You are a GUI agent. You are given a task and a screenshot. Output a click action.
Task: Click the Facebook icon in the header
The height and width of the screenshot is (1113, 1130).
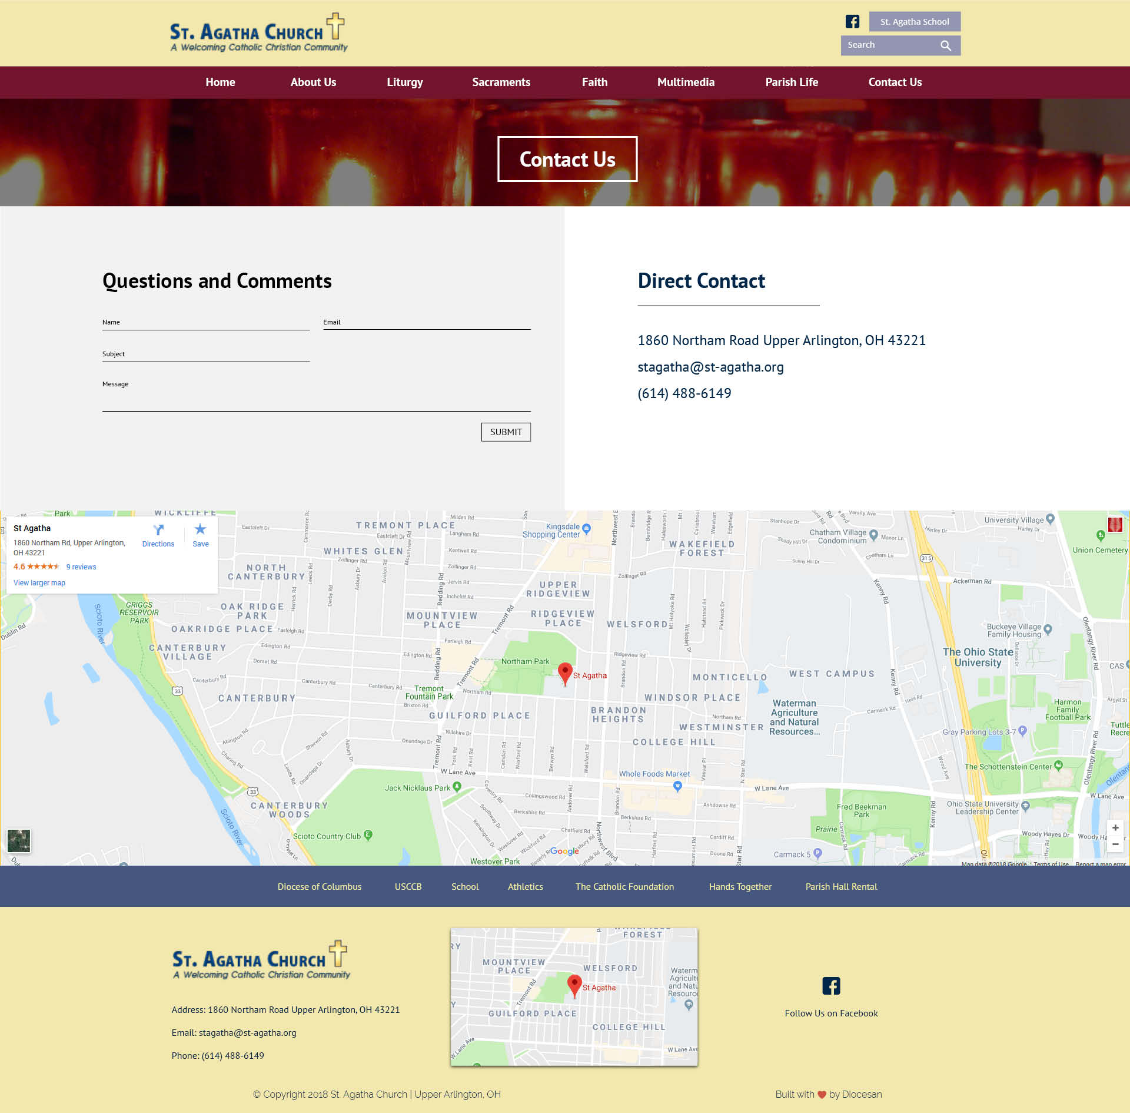(x=852, y=22)
